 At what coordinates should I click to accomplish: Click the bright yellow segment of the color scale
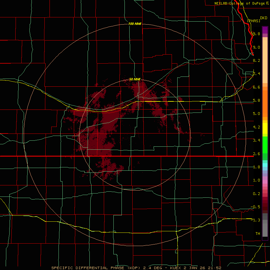pyautogui.click(x=265, y=128)
